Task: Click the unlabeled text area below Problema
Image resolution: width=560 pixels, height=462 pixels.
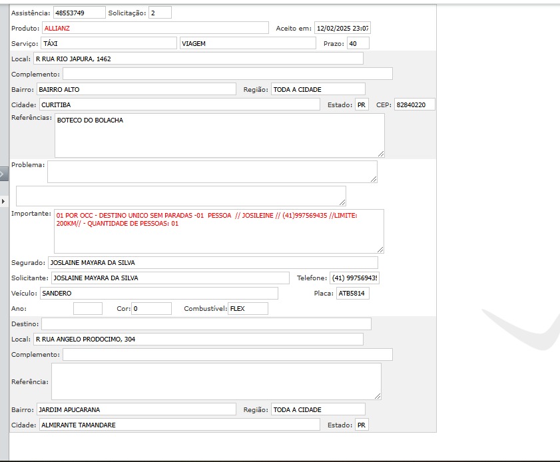Action: pos(180,196)
